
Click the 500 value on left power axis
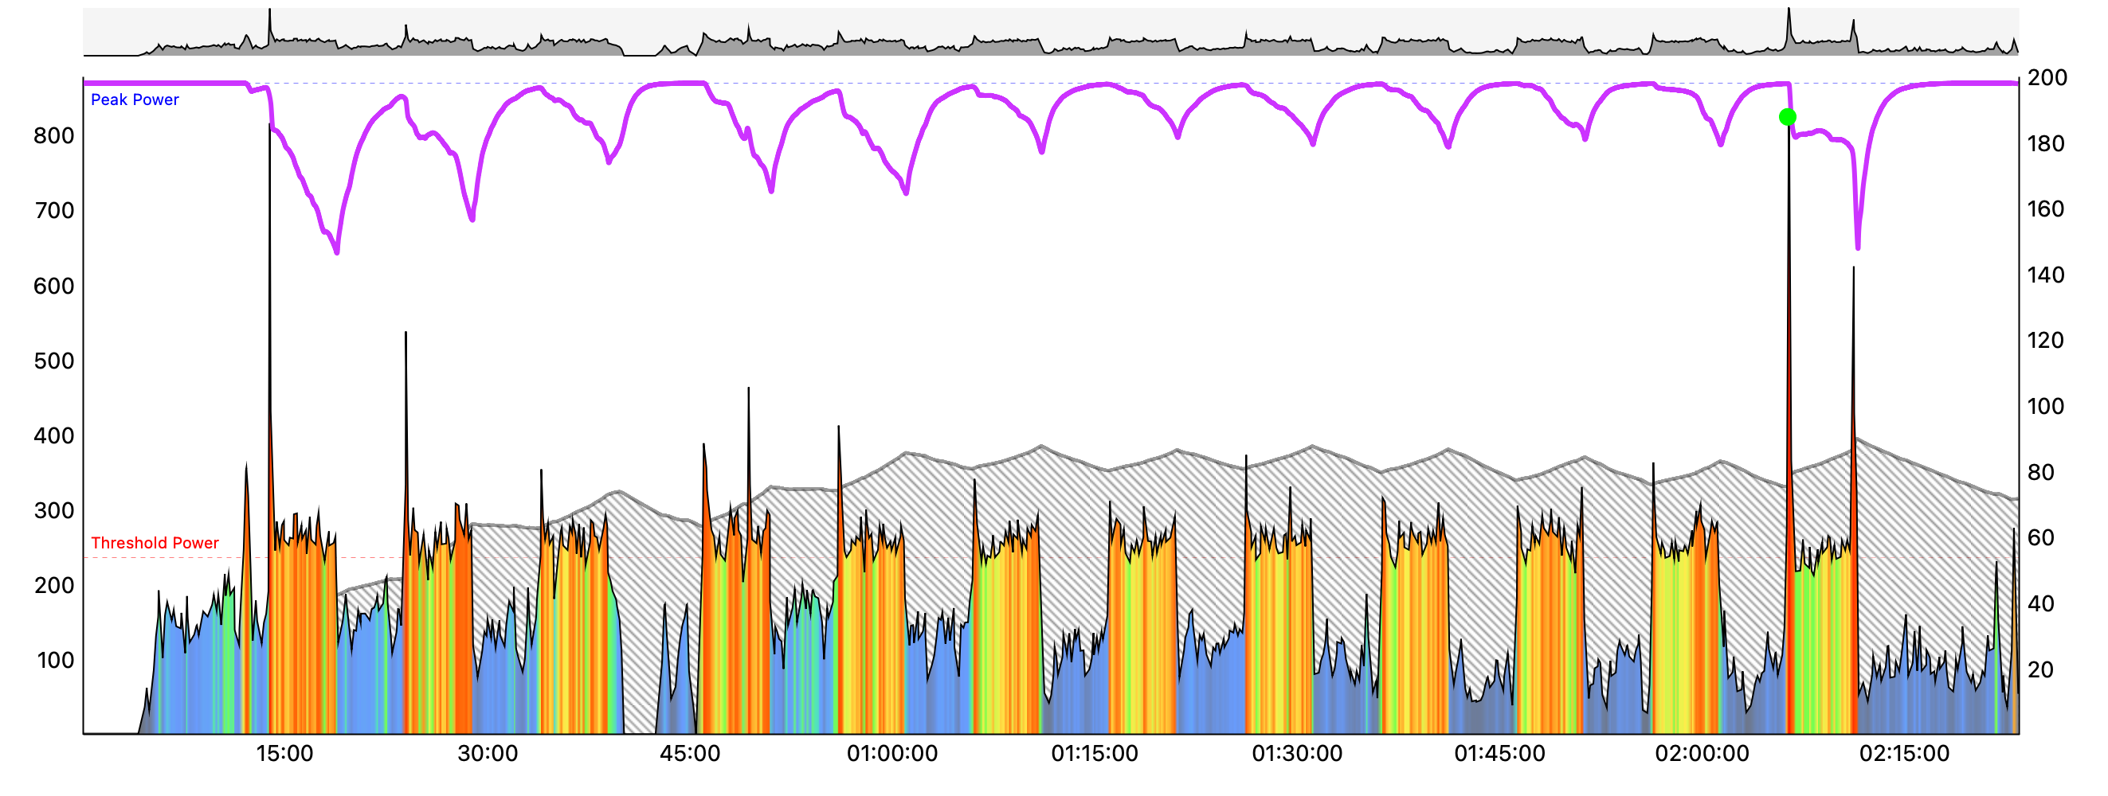click(54, 361)
